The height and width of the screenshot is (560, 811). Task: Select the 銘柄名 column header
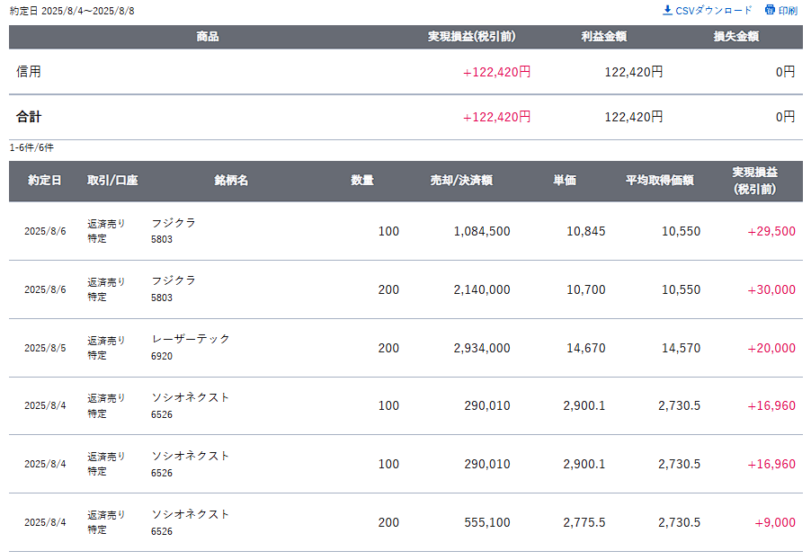coord(231,181)
